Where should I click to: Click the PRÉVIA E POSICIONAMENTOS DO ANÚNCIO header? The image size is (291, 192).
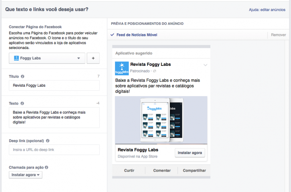[x=147, y=23]
